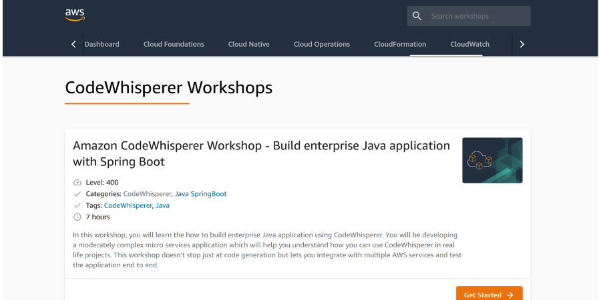Screen dimensions: 601x300
Task: Click the clock icon beside 7 hours
Action: (77, 217)
